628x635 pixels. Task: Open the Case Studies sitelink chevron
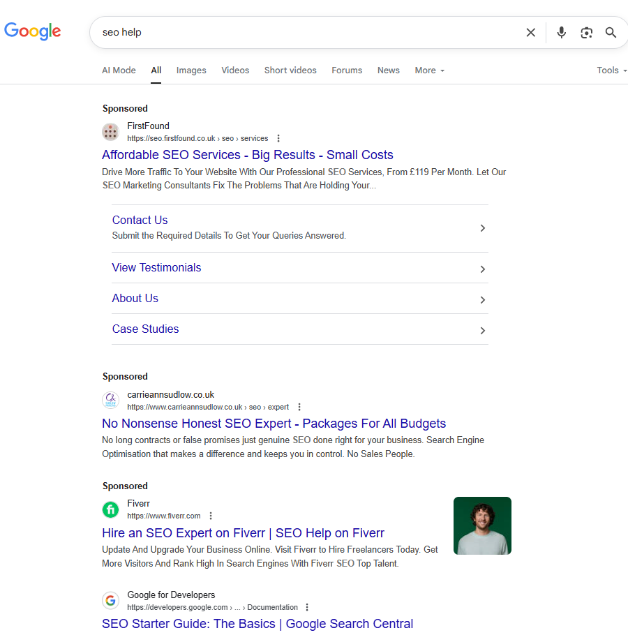483,331
